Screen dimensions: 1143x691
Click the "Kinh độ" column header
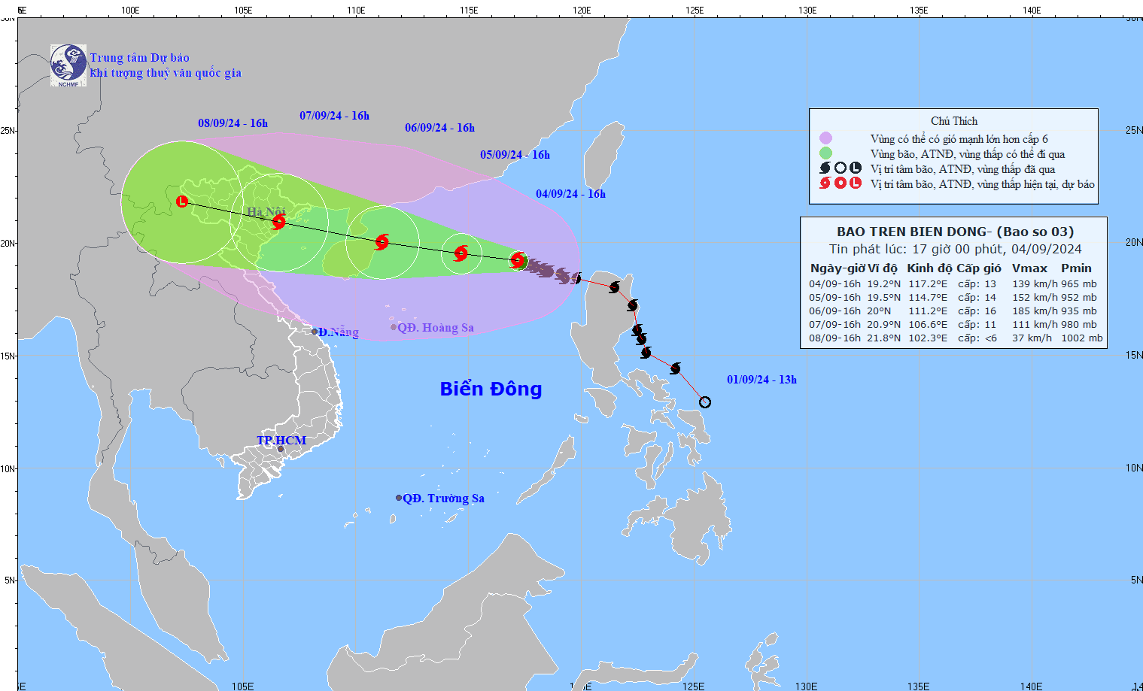point(930,268)
